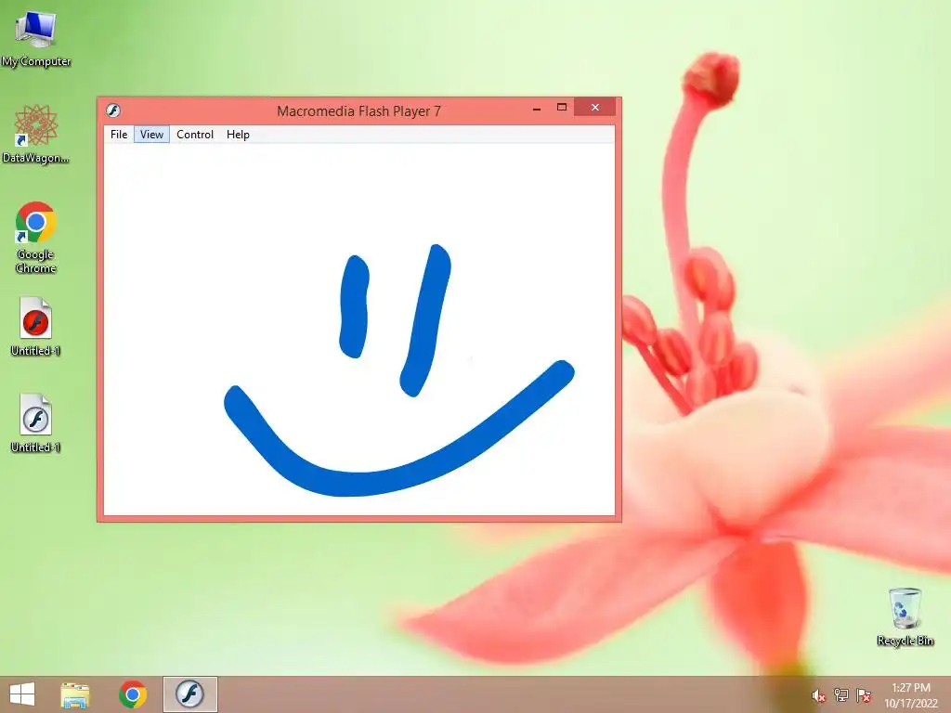
Task: Launch Chrome from the taskbar
Action: coord(133,694)
